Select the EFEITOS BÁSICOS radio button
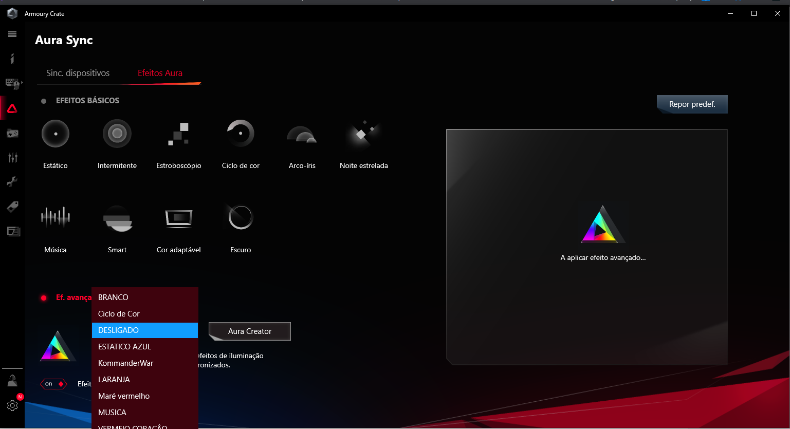The width and height of the screenshot is (790, 429). pos(44,101)
